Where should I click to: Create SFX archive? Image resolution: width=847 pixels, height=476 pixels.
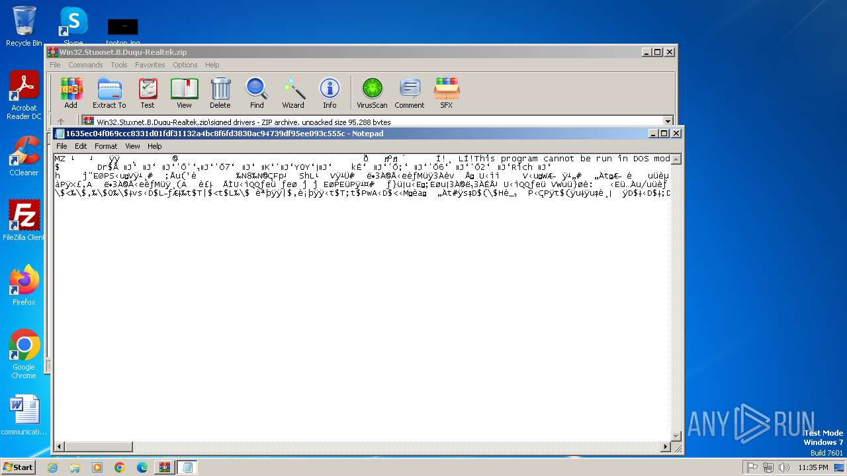[447, 93]
